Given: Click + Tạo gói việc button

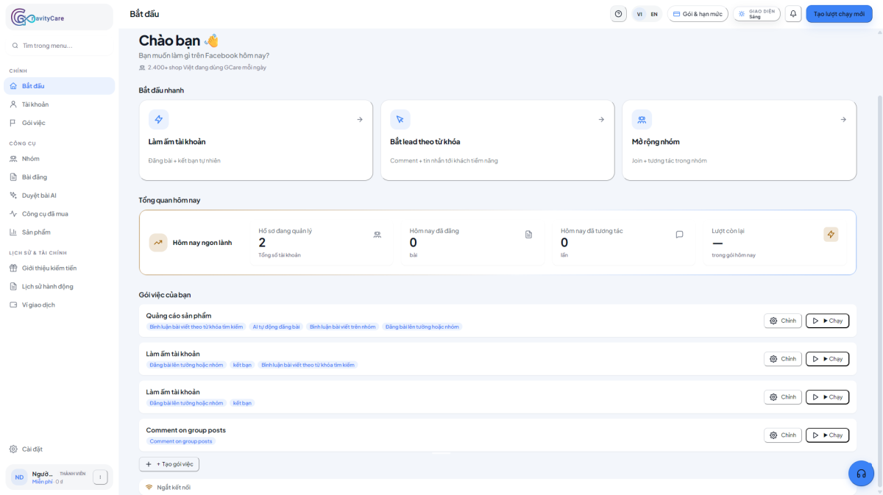Looking at the screenshot, I should [169, 464].
